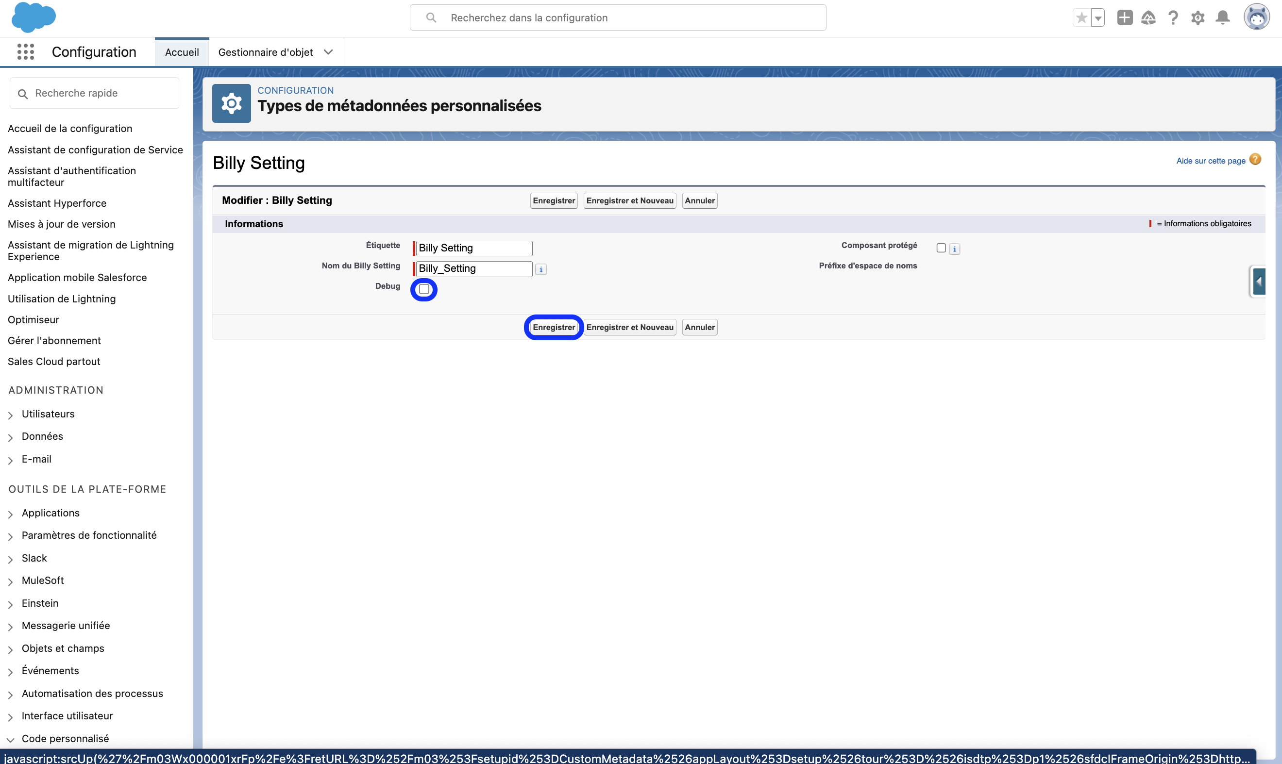Click the bottom Annuler button
Screen dimensions: 1282x764
click(x=699, y=328)
